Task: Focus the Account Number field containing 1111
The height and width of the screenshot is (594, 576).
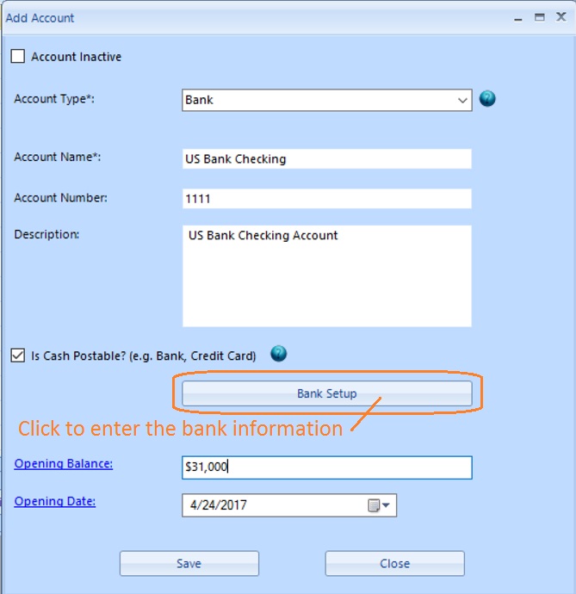Action: tap(327, 199)
